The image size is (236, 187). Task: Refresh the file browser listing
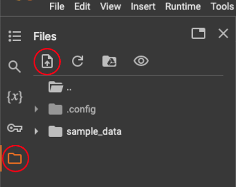[78, 61]
